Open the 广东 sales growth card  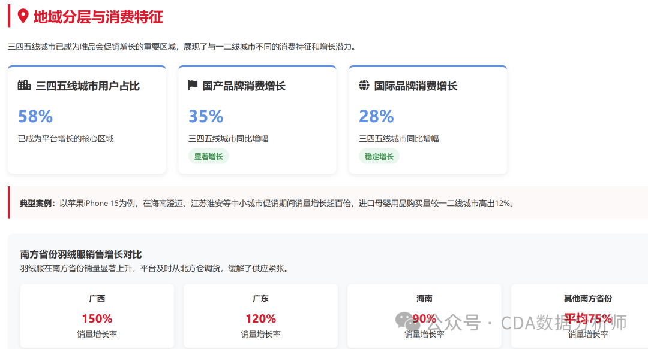point(260,315)
